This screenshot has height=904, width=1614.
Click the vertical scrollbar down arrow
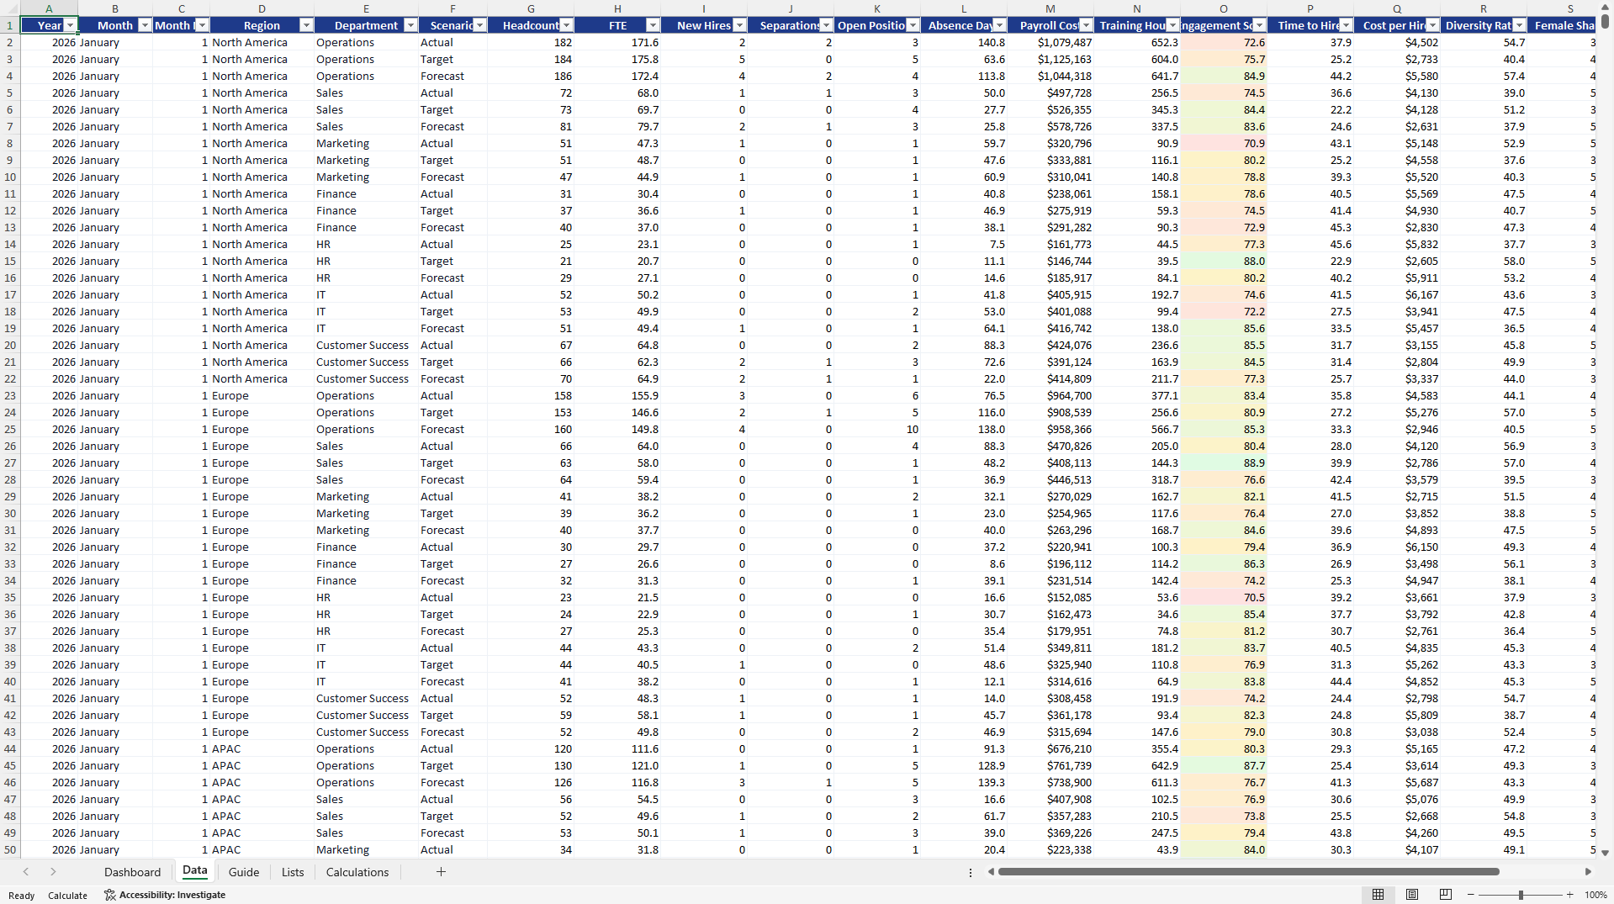point(1605,853)
